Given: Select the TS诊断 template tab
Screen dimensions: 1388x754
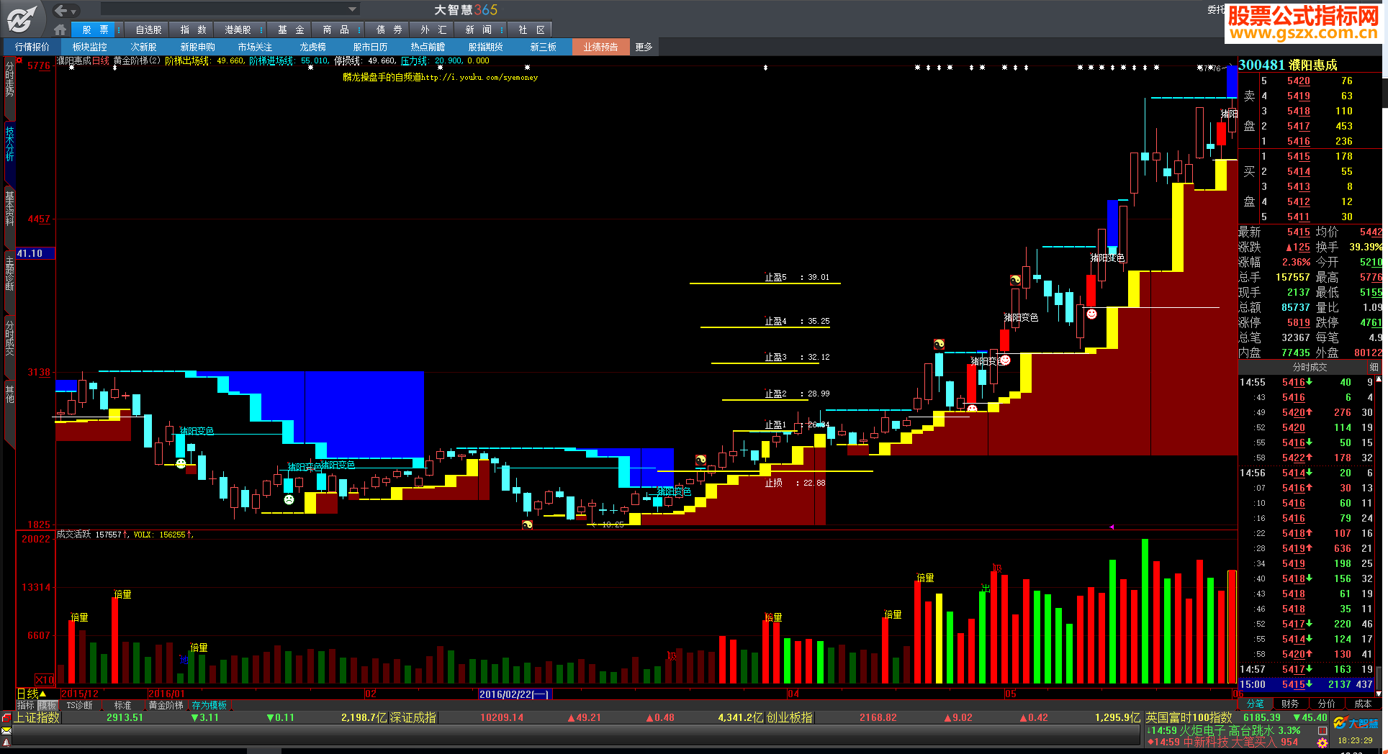Looking at the screenshot, I should (x=79, y=705).
